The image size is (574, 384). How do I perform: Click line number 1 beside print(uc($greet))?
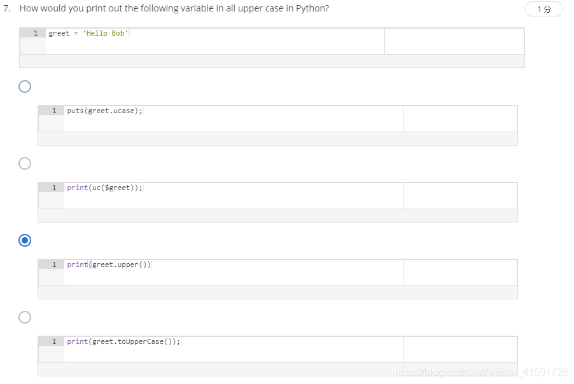pos(54,187)
